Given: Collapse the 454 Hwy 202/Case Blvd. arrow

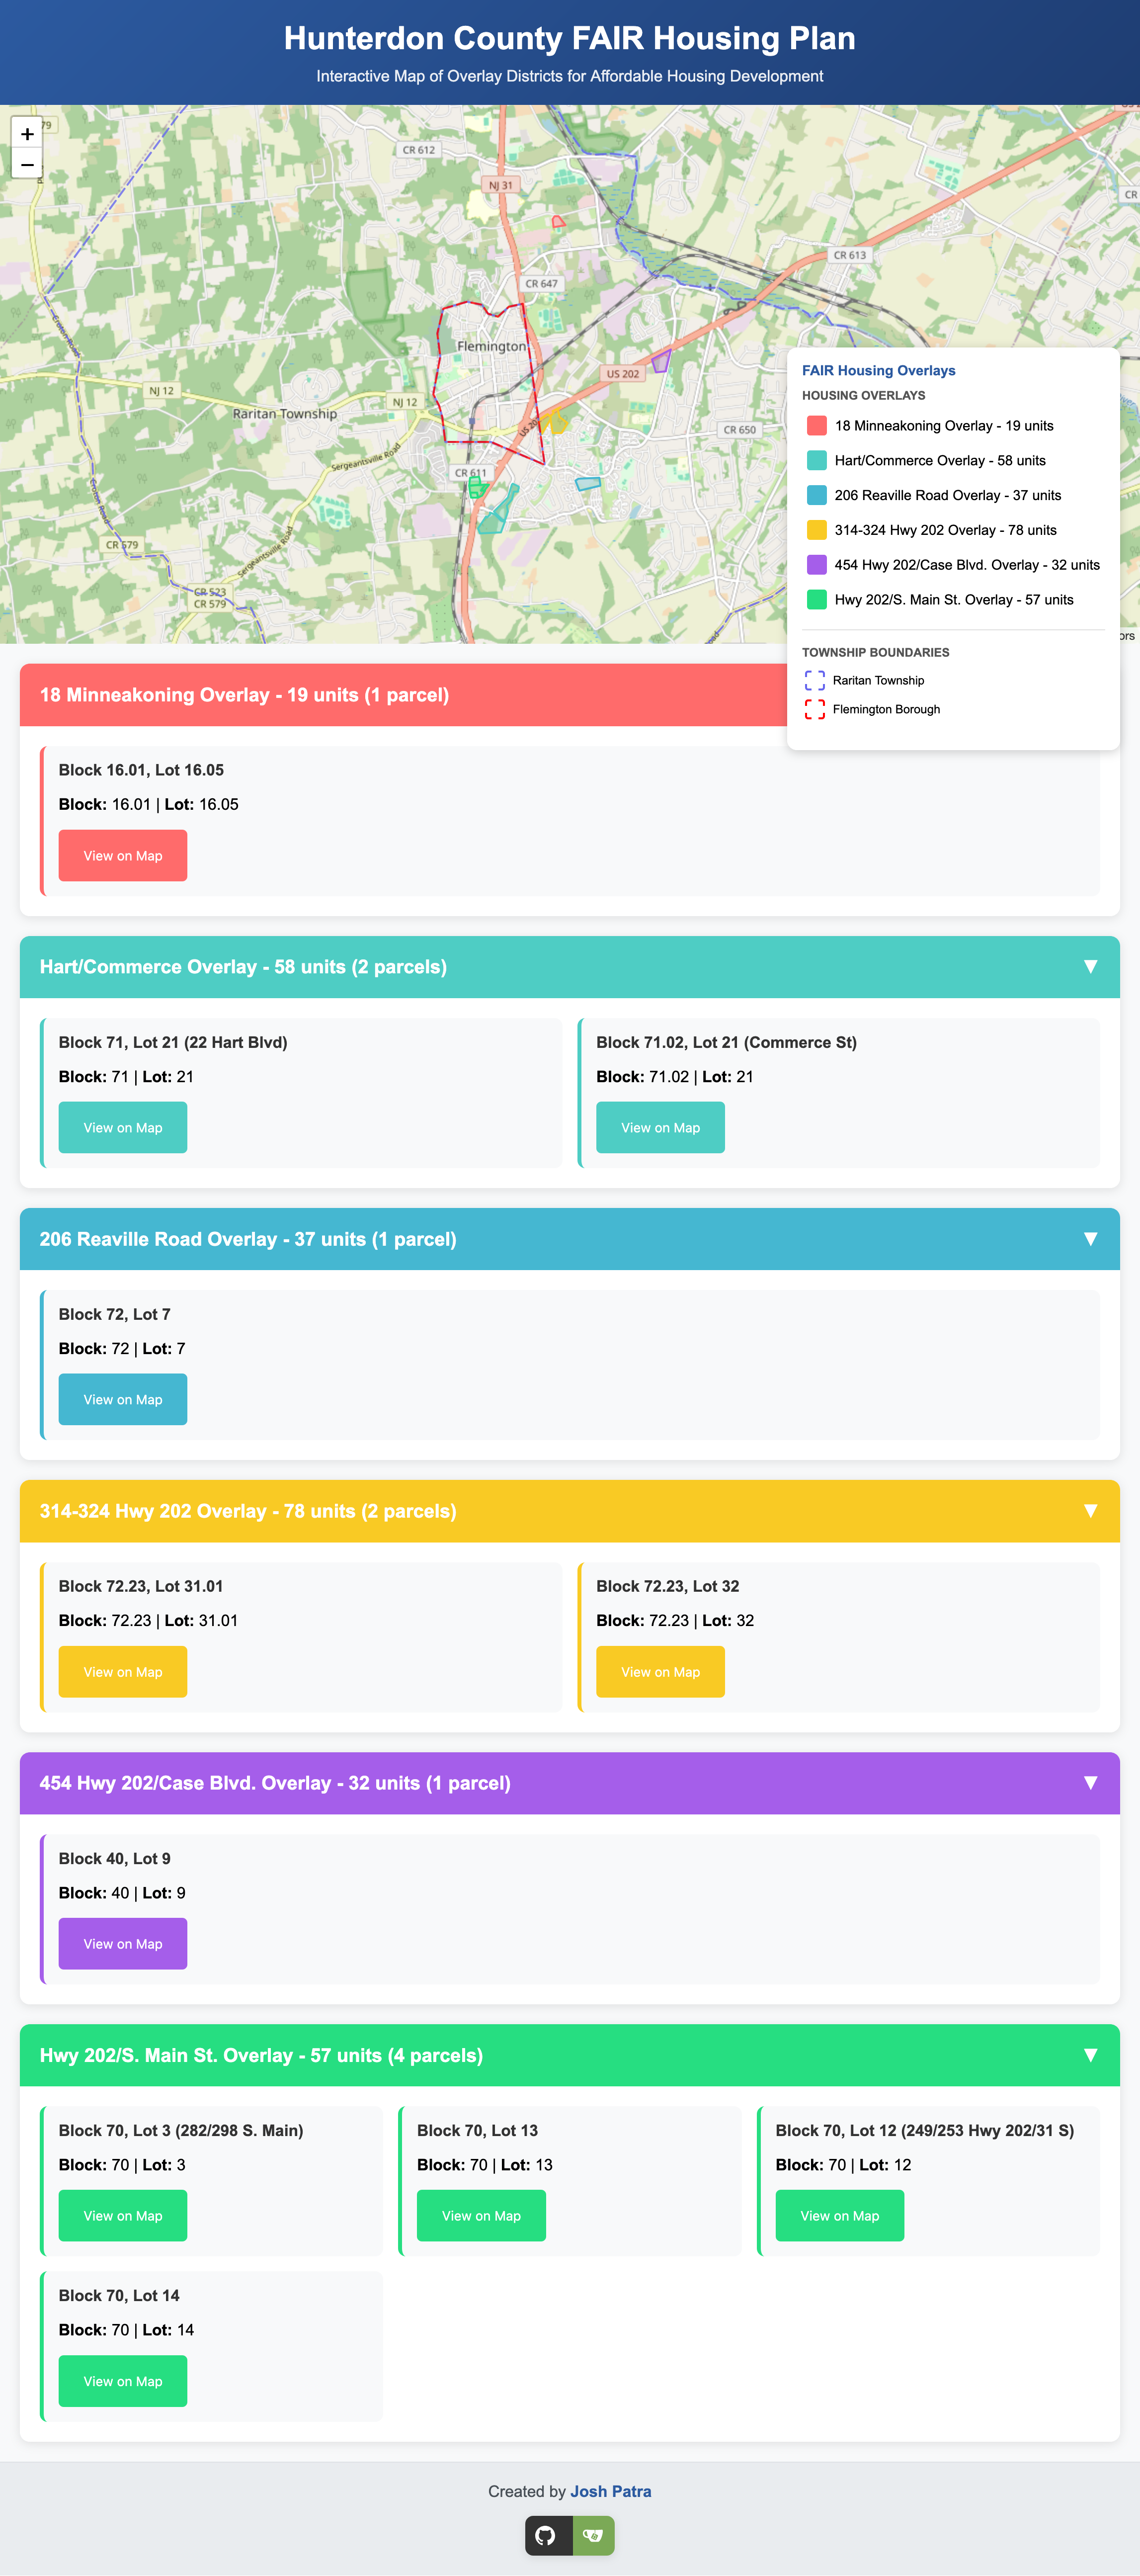Looking at the screenshot, I should click(1090, 1783).
